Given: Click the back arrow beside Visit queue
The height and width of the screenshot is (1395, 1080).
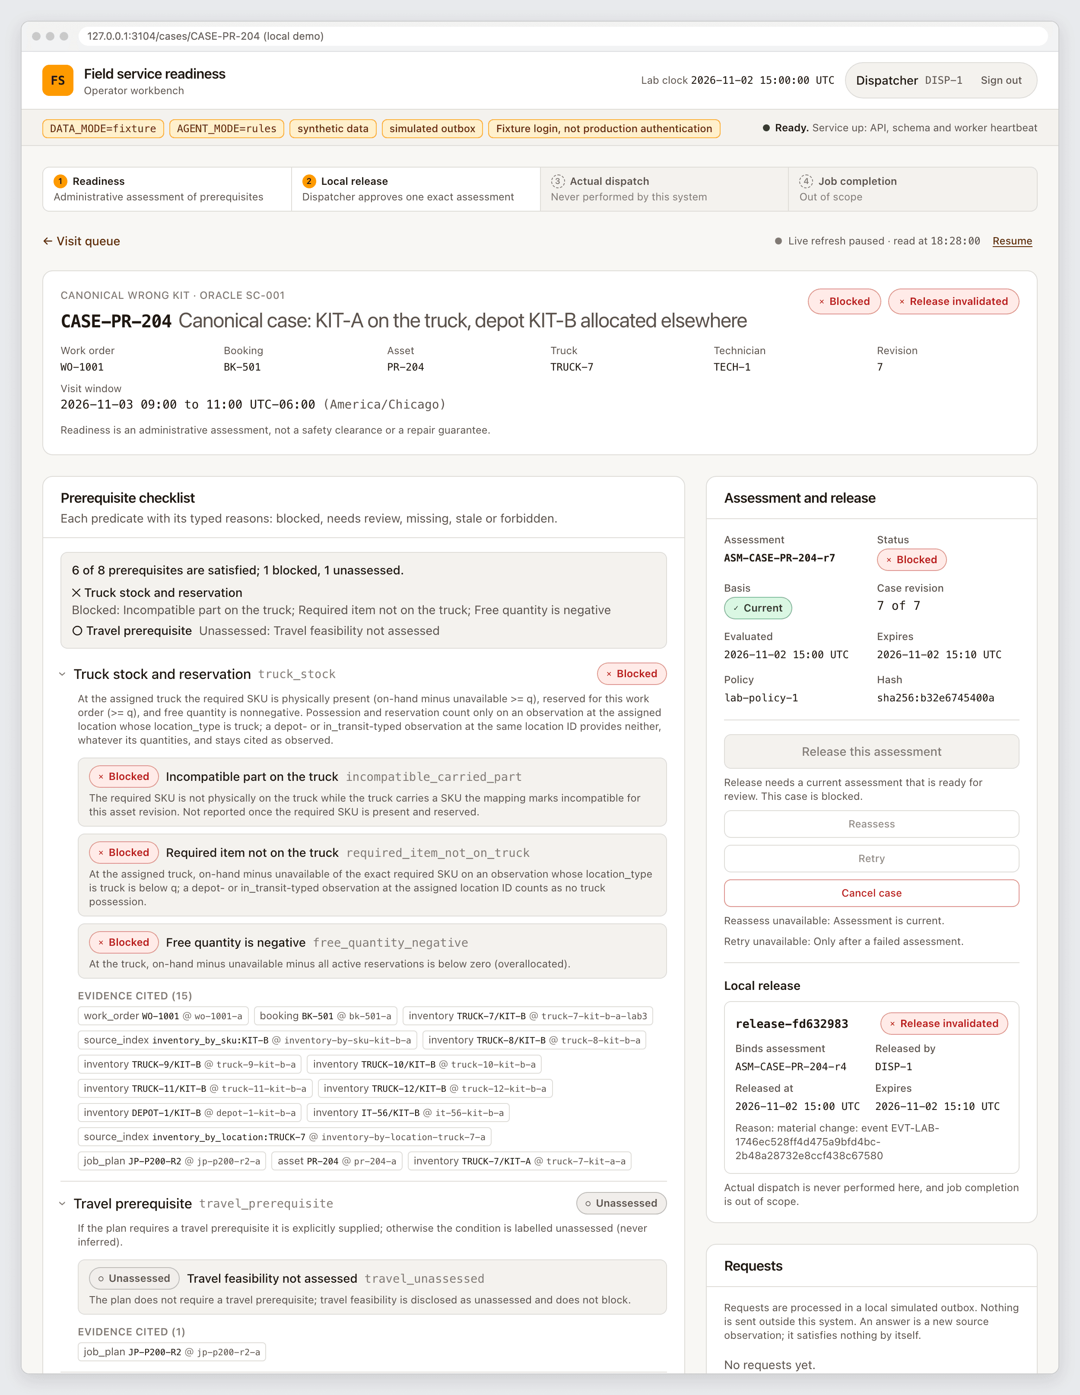Looking at the screenshot, I should 47,241.
